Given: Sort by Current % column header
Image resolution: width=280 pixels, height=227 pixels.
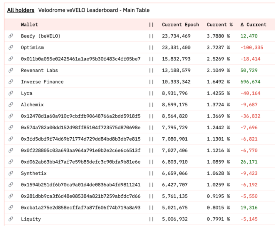Looking at the screenshot, I should 220,25.
